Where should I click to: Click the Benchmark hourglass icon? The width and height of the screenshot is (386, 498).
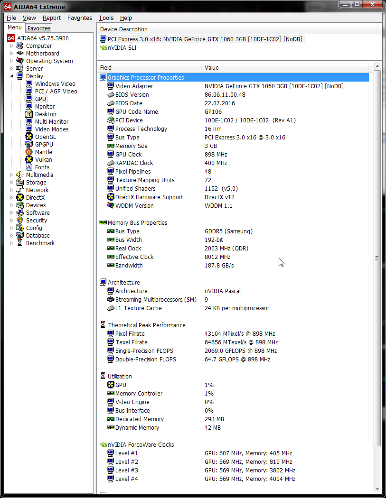[20, 243]
